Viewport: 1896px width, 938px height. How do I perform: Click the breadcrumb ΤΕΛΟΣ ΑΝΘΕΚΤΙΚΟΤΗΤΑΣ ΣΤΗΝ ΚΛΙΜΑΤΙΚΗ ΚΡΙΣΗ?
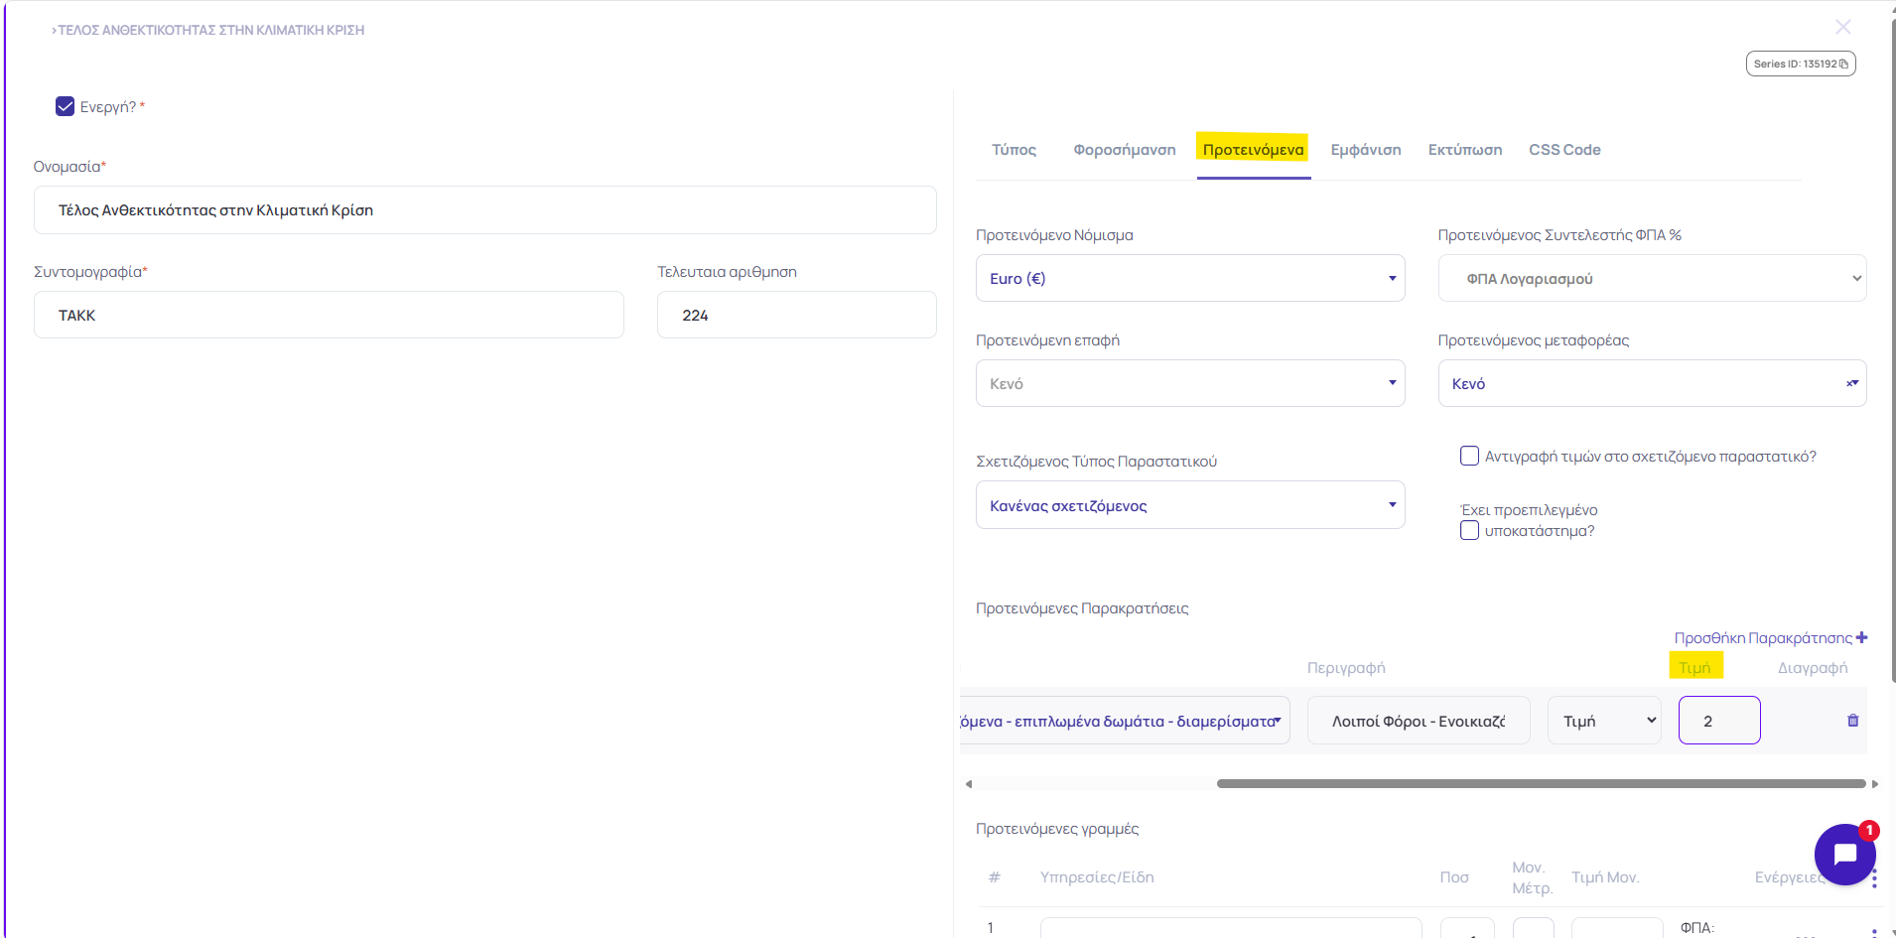(x=210, y=30)
